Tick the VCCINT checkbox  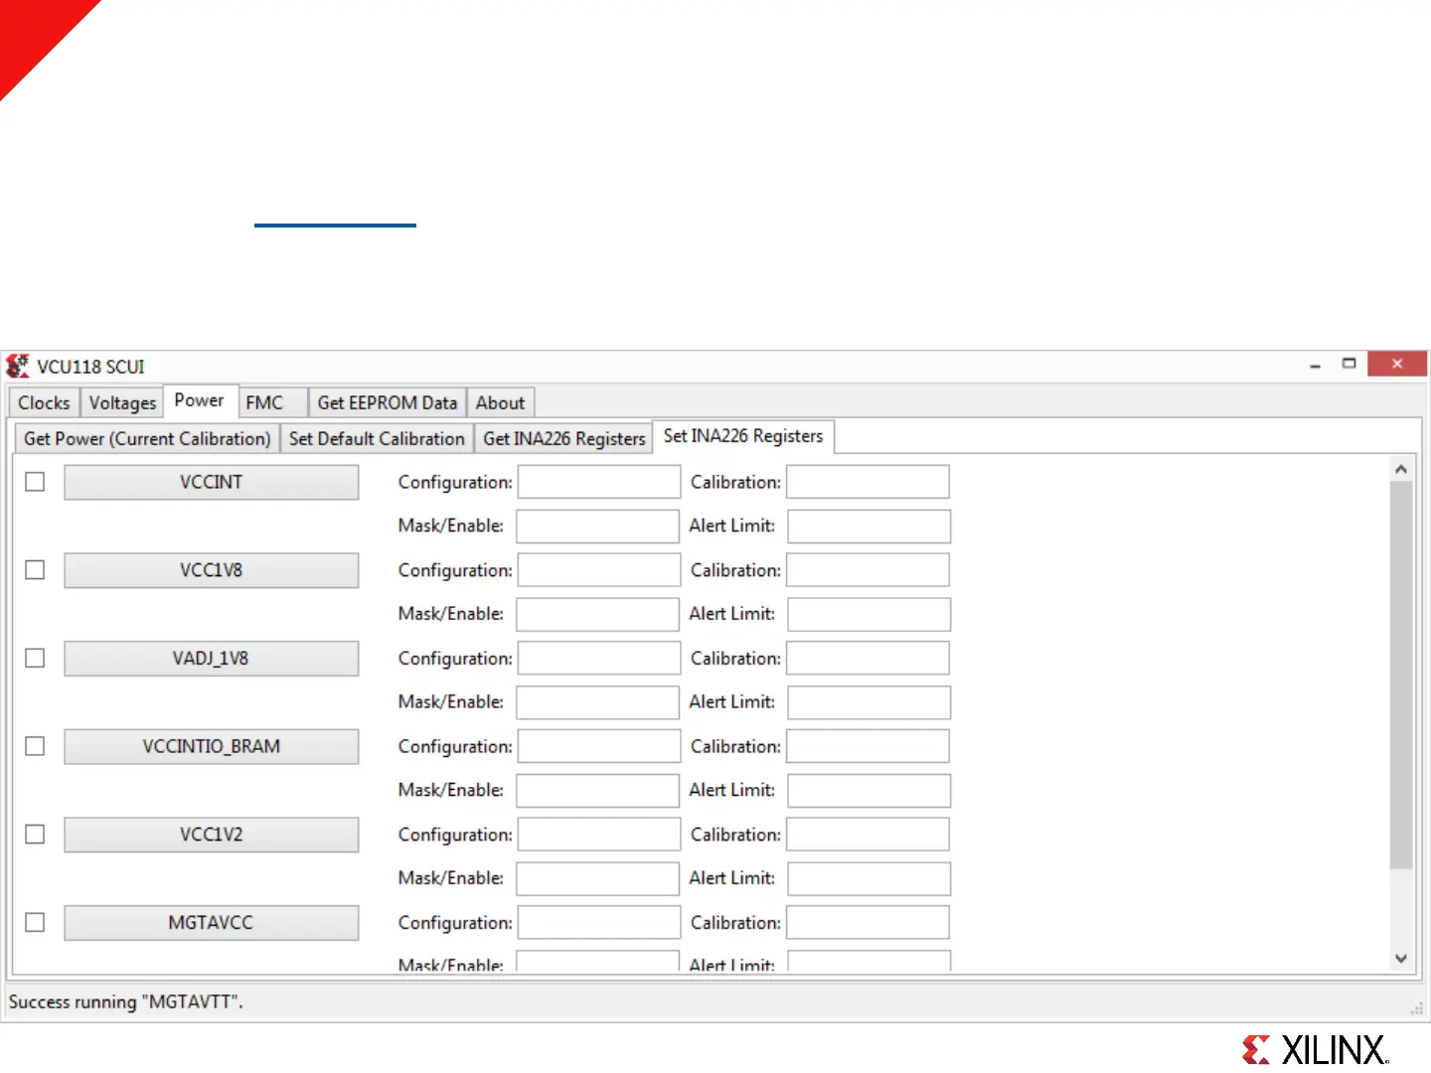point(35,482)
